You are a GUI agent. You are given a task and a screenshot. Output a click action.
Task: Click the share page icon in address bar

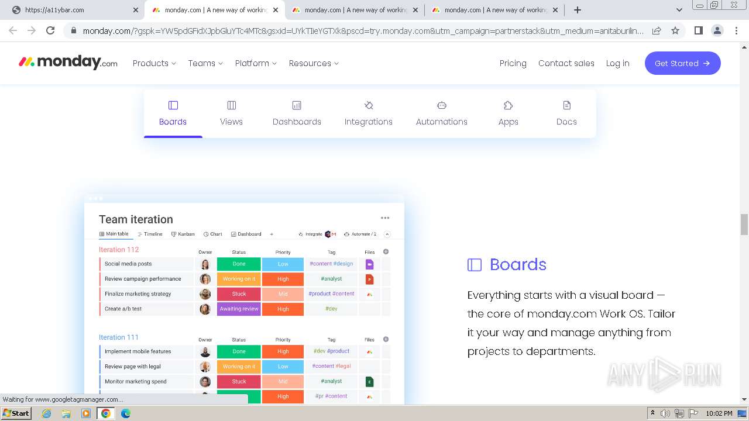click(657, 30)
